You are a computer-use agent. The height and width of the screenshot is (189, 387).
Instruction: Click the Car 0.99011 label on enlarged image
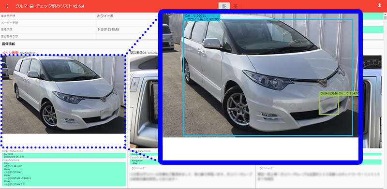(x=195, y=15)
